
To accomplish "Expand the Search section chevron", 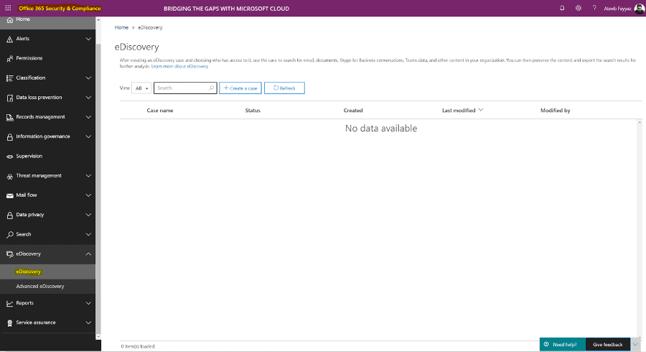I will (x=88, y=234).
